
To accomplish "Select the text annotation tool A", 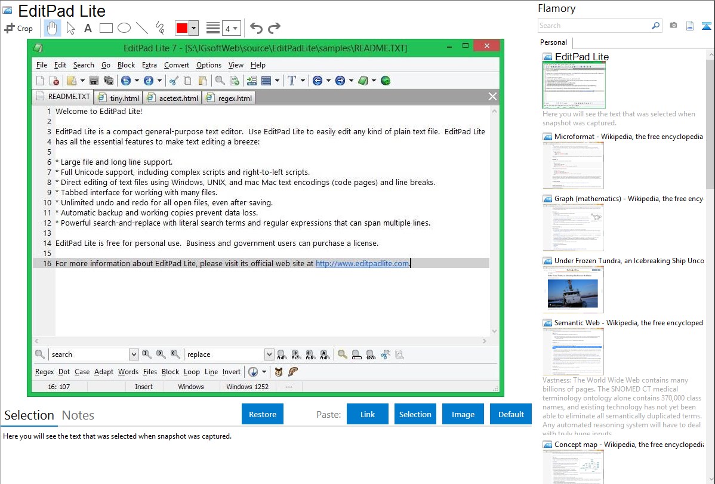I will (x=88, y=28).
